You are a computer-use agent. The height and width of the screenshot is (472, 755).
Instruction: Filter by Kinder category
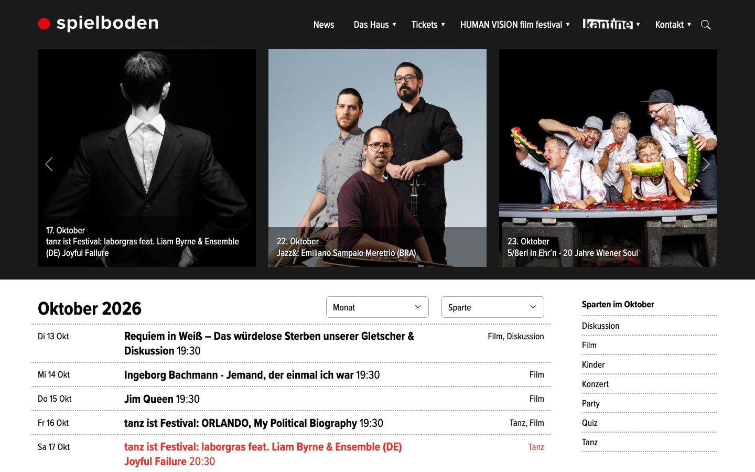[x=593, y=364]
